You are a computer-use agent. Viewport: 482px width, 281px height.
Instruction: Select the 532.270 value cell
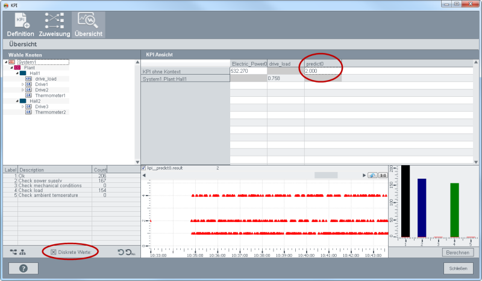point(249,71)
